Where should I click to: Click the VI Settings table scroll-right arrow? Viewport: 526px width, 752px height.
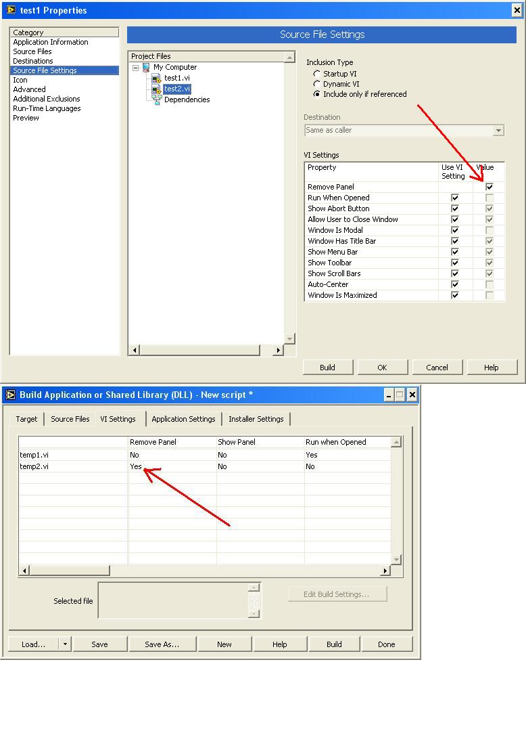coord(385,570)
